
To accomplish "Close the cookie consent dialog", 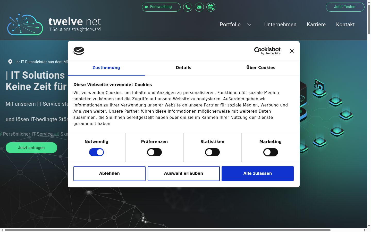I will (292, 51).
